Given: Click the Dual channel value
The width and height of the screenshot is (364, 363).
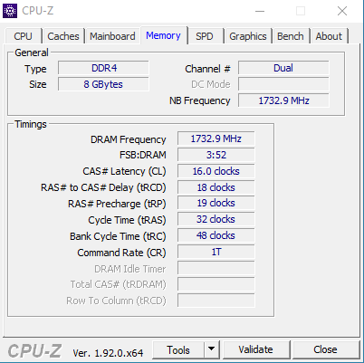Looking at the screenshot, I should 283,68.
